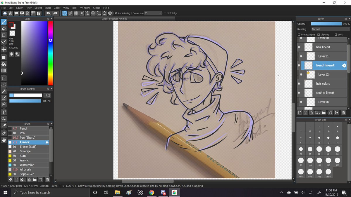Image resolution: width=351 pixels, height=197 pixels.
Task: Click the Redo arrow
Action: 56,13
